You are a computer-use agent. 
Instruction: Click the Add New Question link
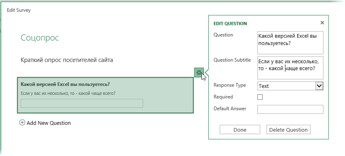(49, 123)
